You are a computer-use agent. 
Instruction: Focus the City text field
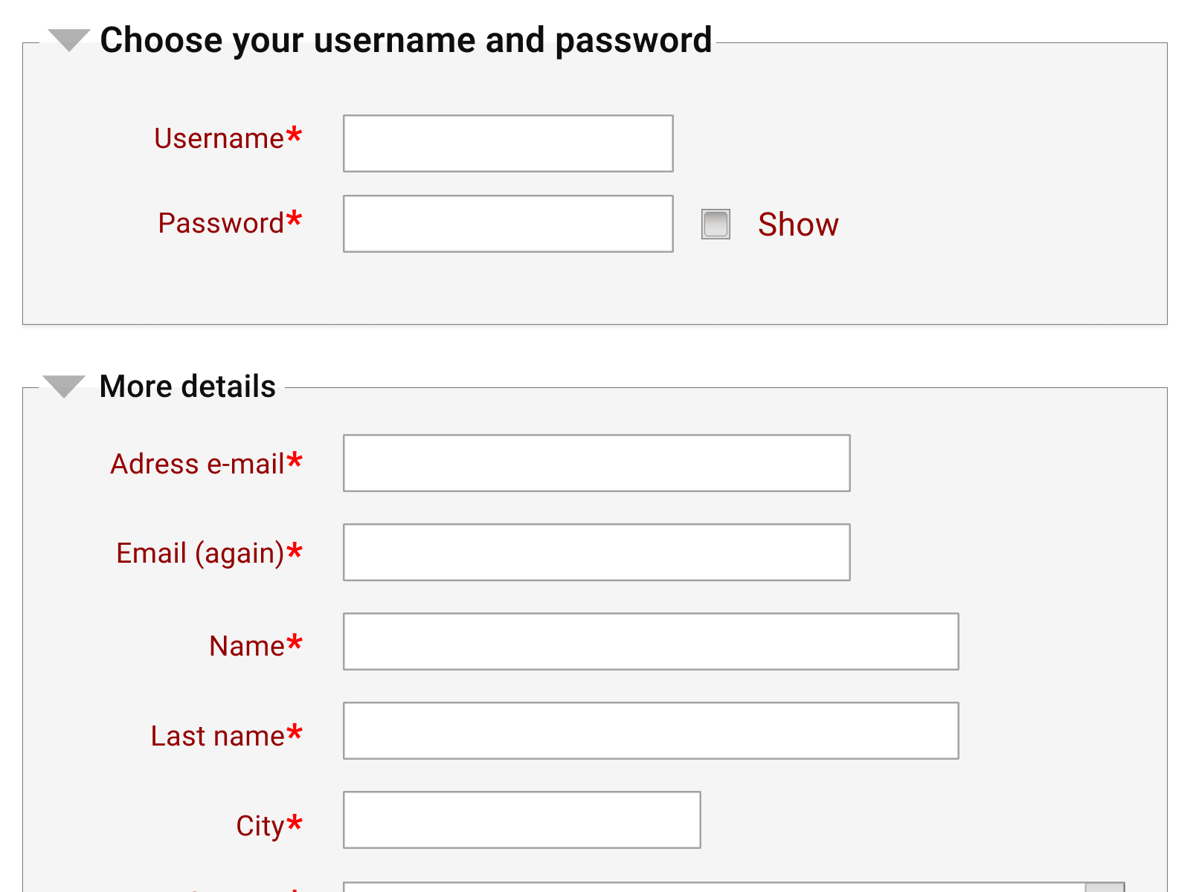tap(521, 820)
